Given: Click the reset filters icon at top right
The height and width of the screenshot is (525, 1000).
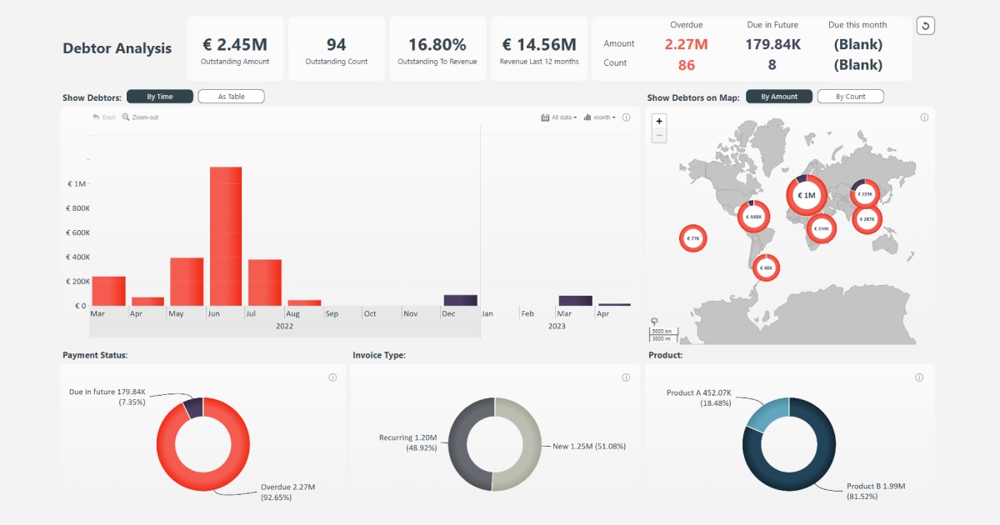Looking at the screenshot, I should (925, 26).
